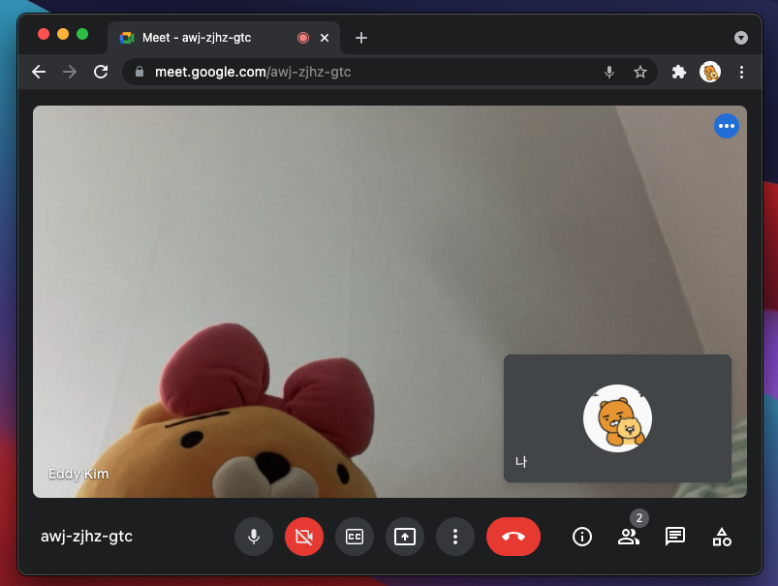Show the participants people panel
Screen dimensions: 778x586
628,537
